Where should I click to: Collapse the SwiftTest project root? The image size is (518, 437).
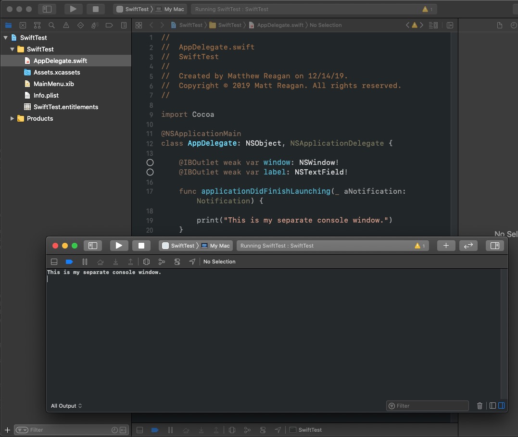[x=6, y=37]
